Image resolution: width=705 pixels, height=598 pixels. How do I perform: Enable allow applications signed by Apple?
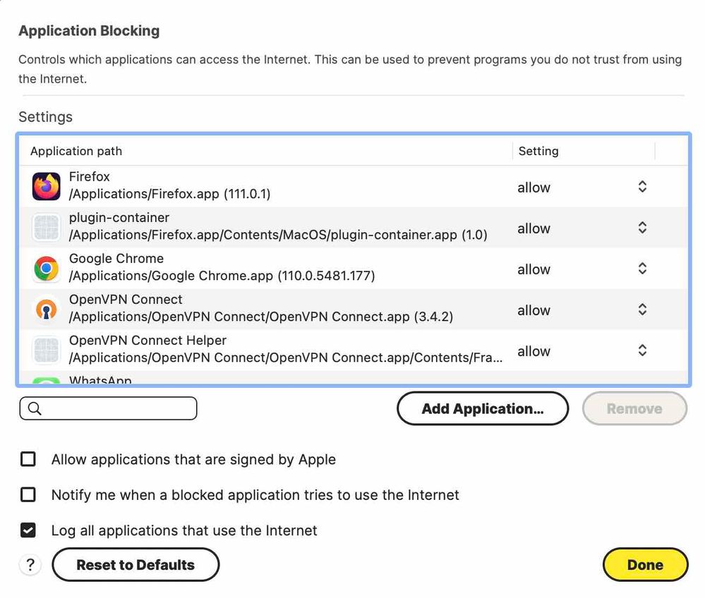[x=28, y=460]
